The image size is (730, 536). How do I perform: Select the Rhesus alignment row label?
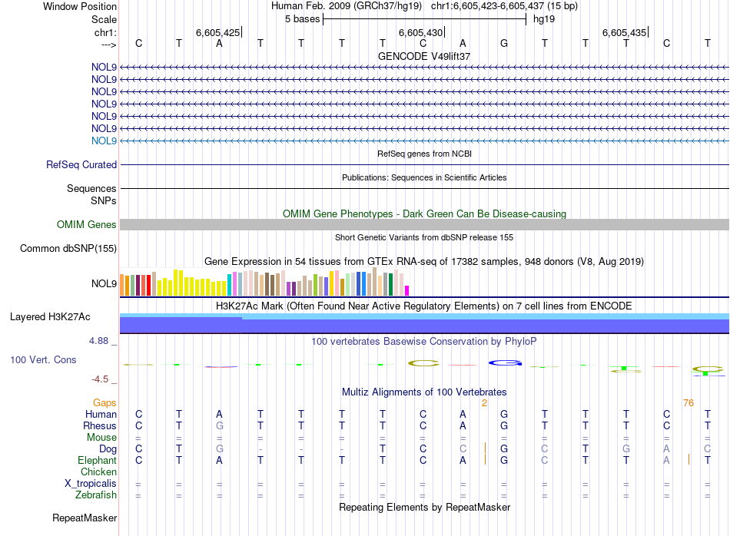(100, 426)
